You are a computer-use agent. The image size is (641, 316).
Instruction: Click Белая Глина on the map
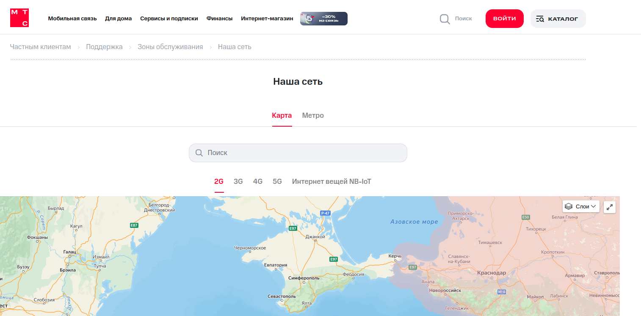pyautogui.click(x=565, y=217)
